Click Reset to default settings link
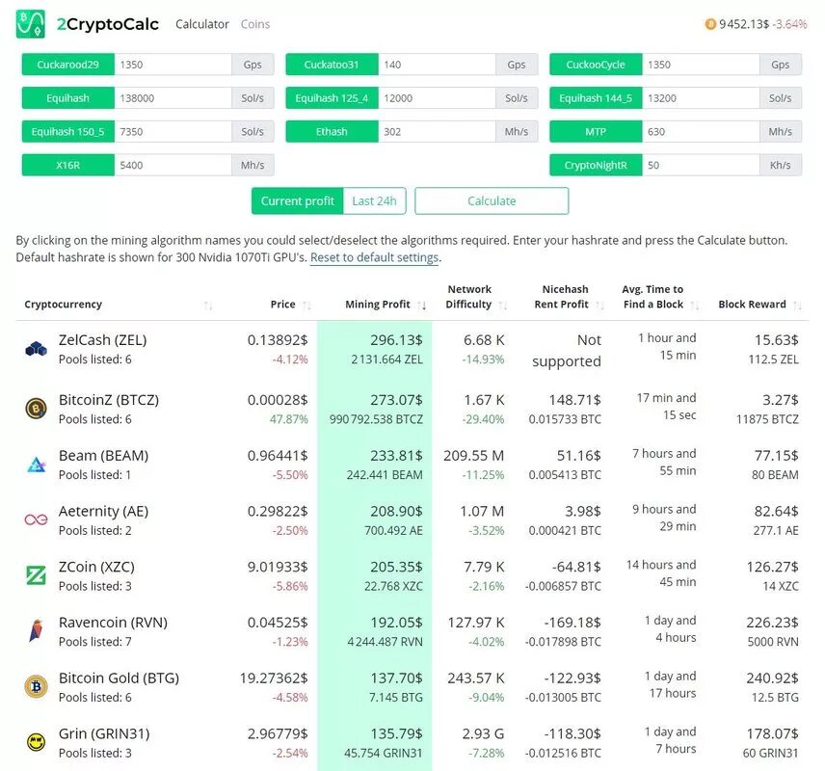Screen dimensions: 825x771 (374, 257)
